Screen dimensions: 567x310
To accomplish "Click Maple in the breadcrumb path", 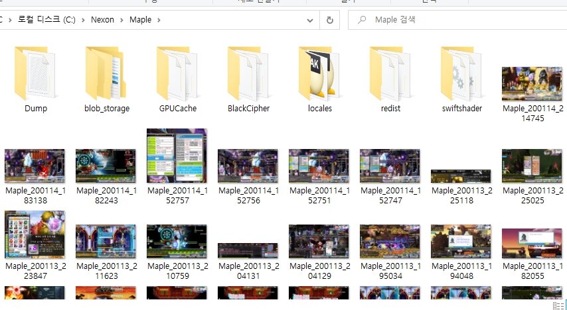I will click(140, 20).
